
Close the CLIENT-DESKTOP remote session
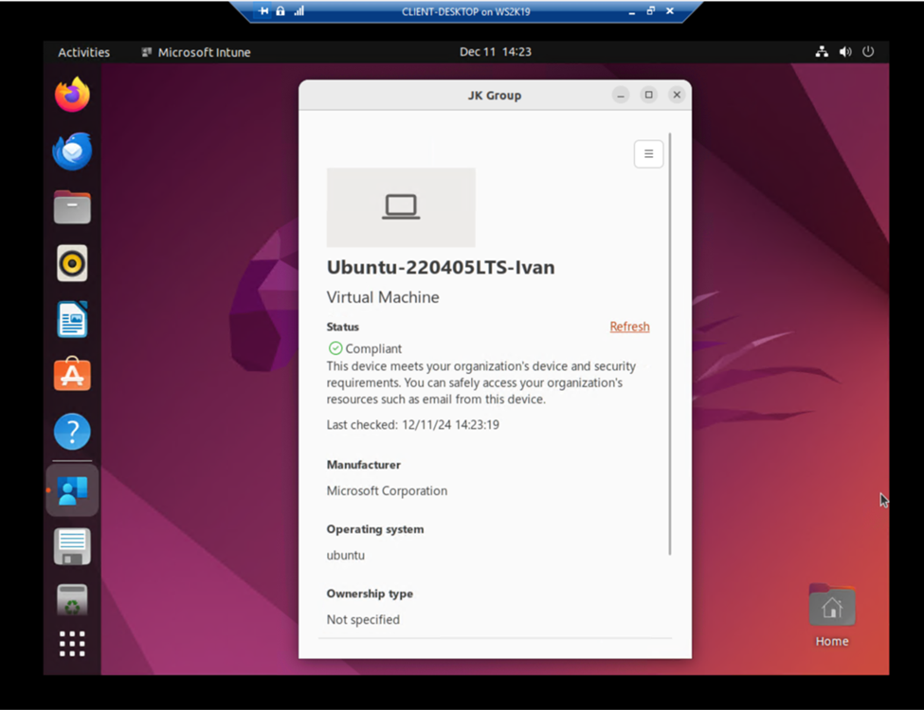pos(670,11)
